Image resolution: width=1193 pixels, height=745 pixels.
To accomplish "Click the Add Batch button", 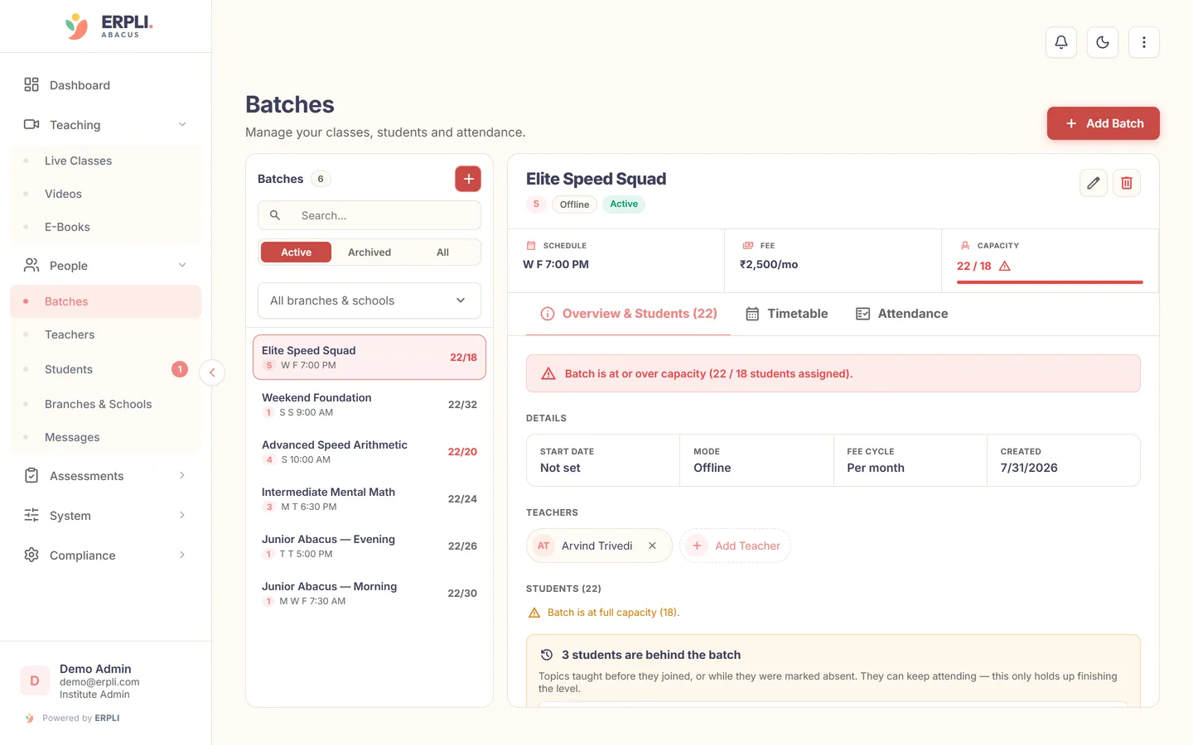I will (1104, 123).
